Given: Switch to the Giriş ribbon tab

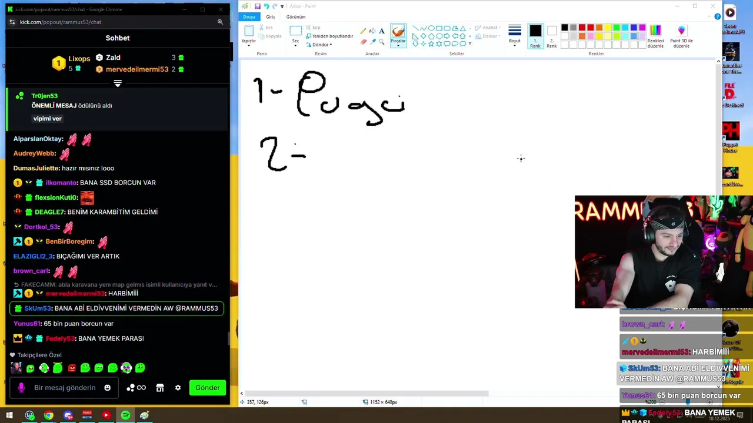Looking at the screenshot, I should [270, 16].
